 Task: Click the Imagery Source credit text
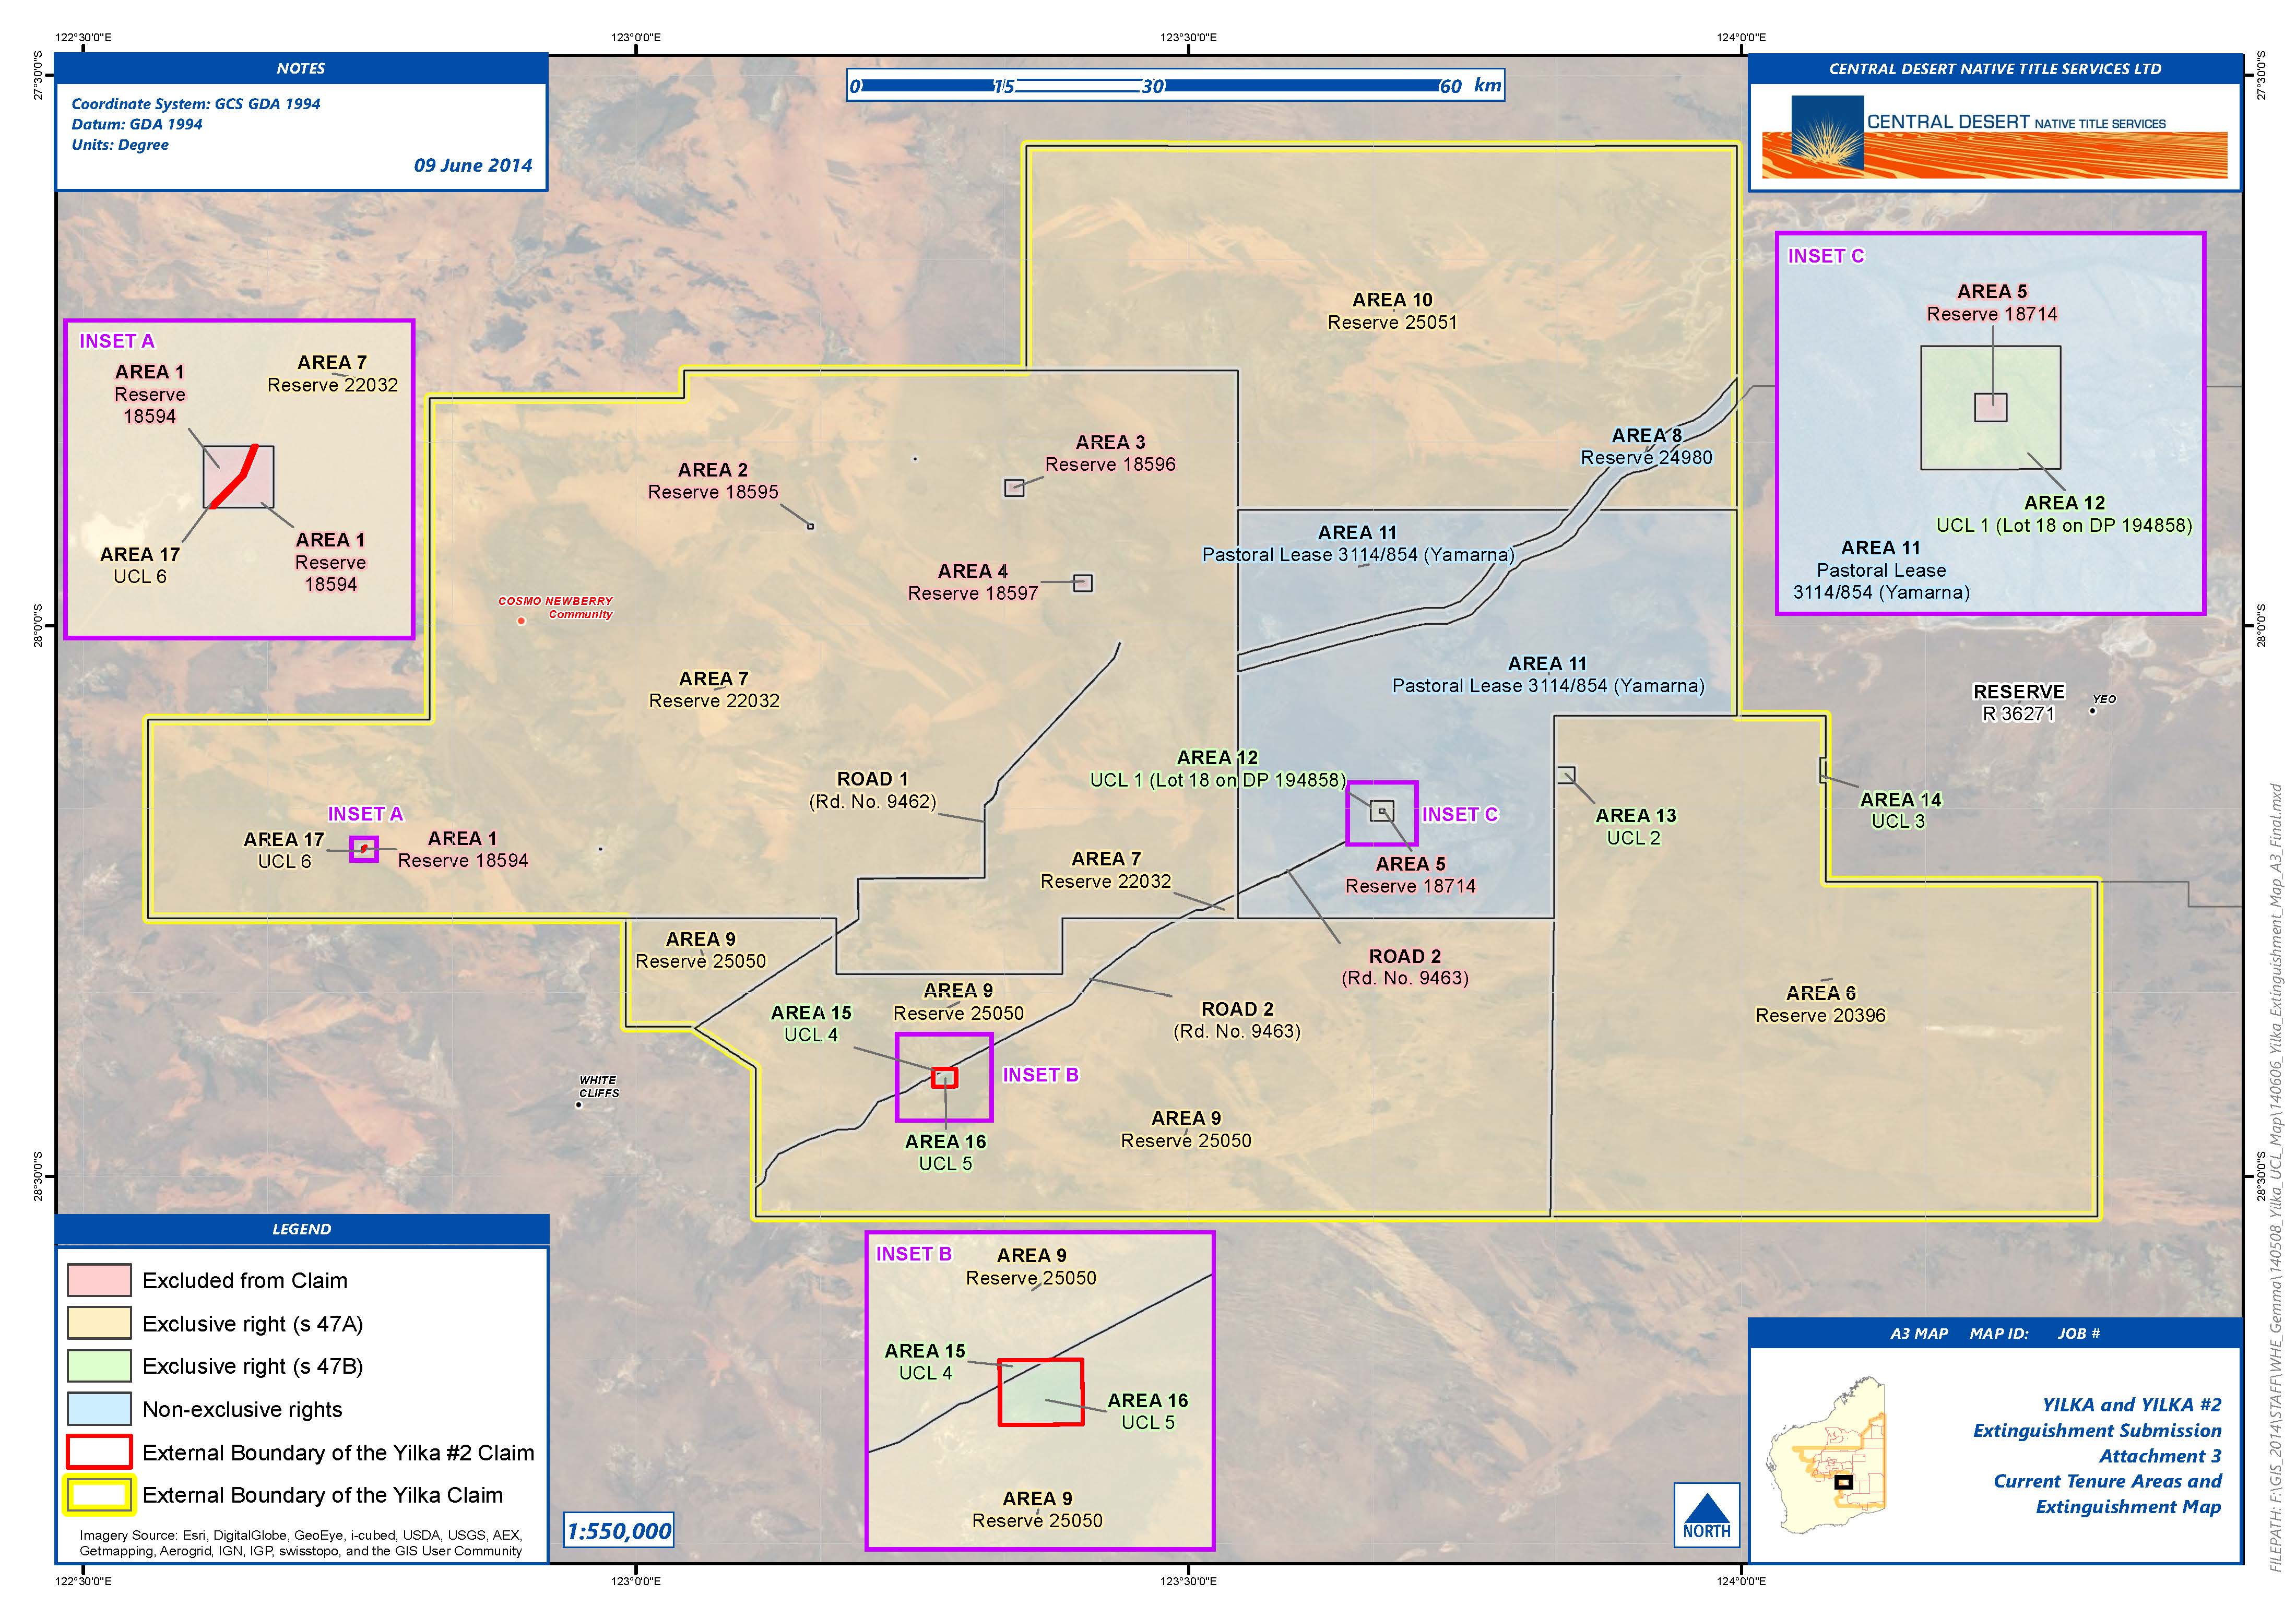301,1543
